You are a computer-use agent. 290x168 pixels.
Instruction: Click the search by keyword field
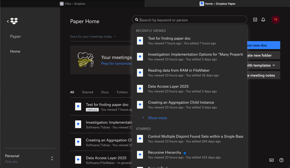tap(190, 20)
